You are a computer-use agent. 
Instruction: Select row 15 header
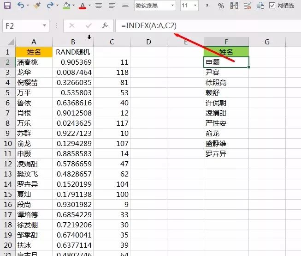coord(7,194)
